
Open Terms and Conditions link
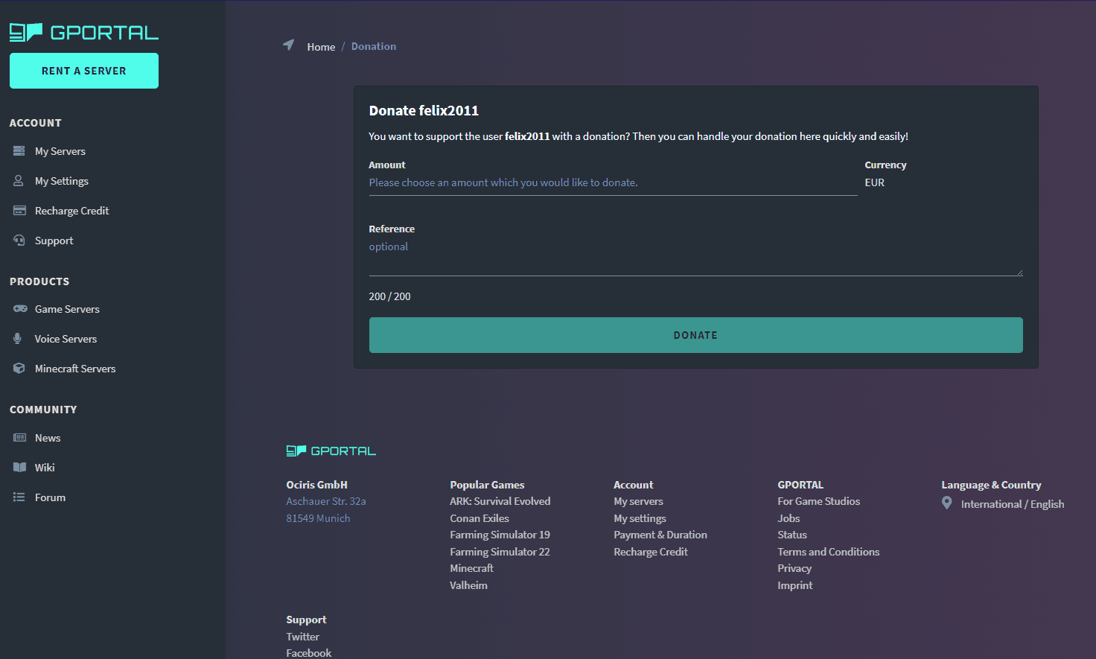[829, 552]
